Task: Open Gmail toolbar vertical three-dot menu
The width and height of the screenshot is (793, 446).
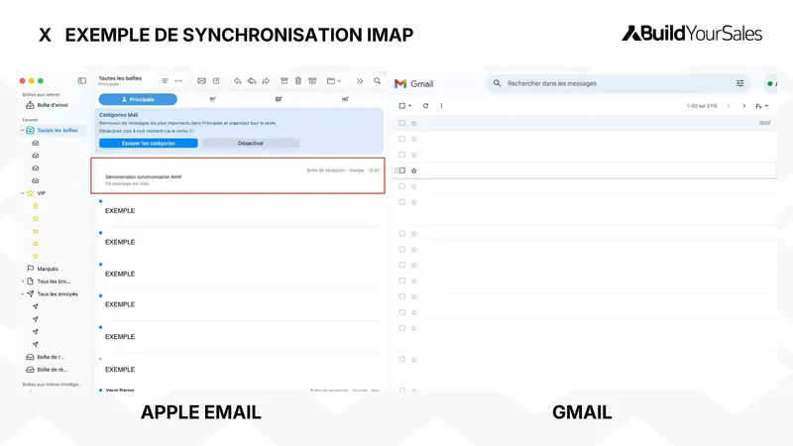Action: [441, 106]
